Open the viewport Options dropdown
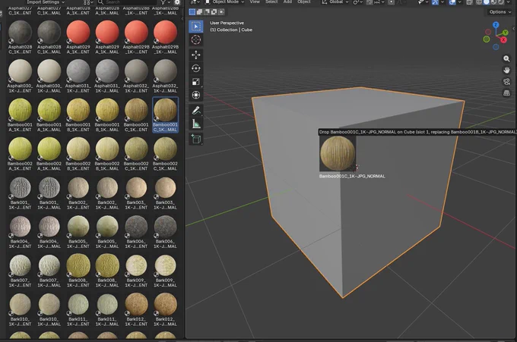The height and width of the screenshot is (342, 517). (x=500, y=12)
